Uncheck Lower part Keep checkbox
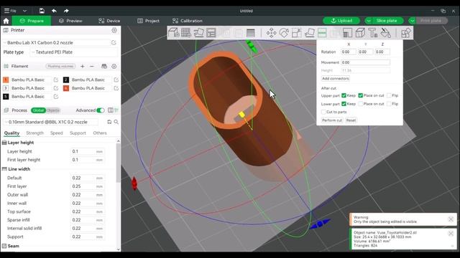Screen dimensions: 460x258 [x=344, y=104]
